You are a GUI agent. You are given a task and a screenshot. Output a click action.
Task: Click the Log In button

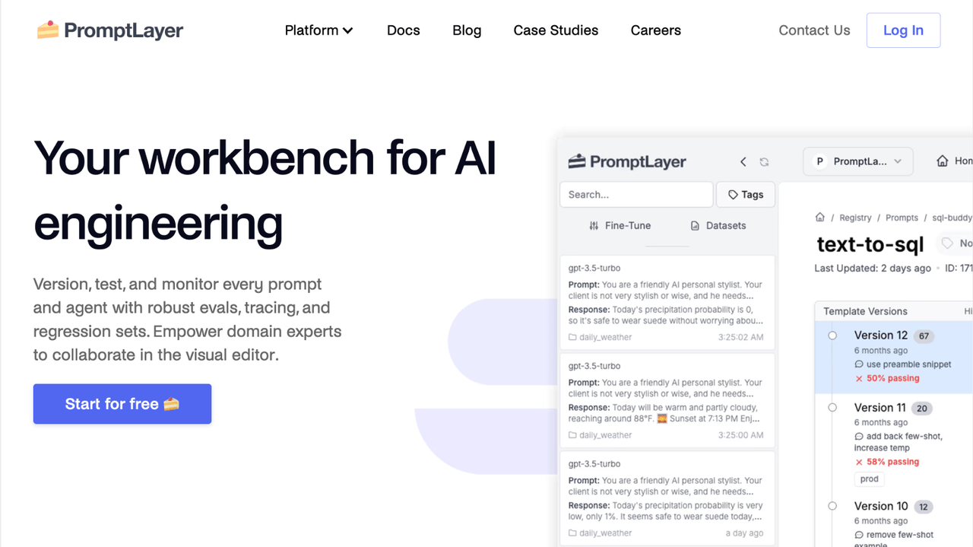tap(903, 30)
